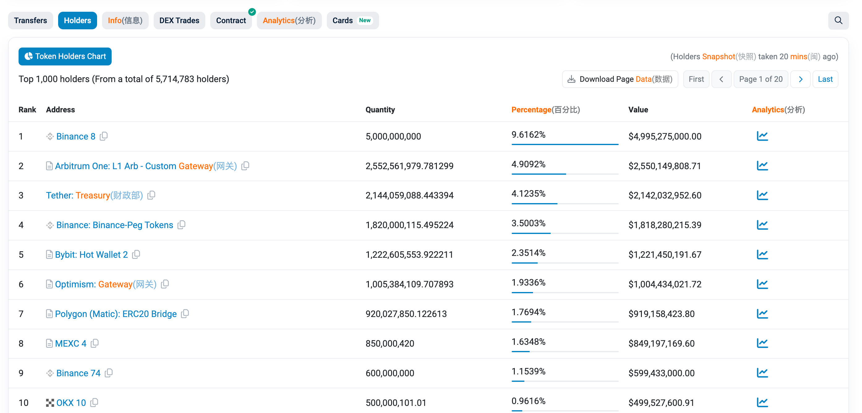
Task: Open the DEX Trades tab
Action: 179,20
